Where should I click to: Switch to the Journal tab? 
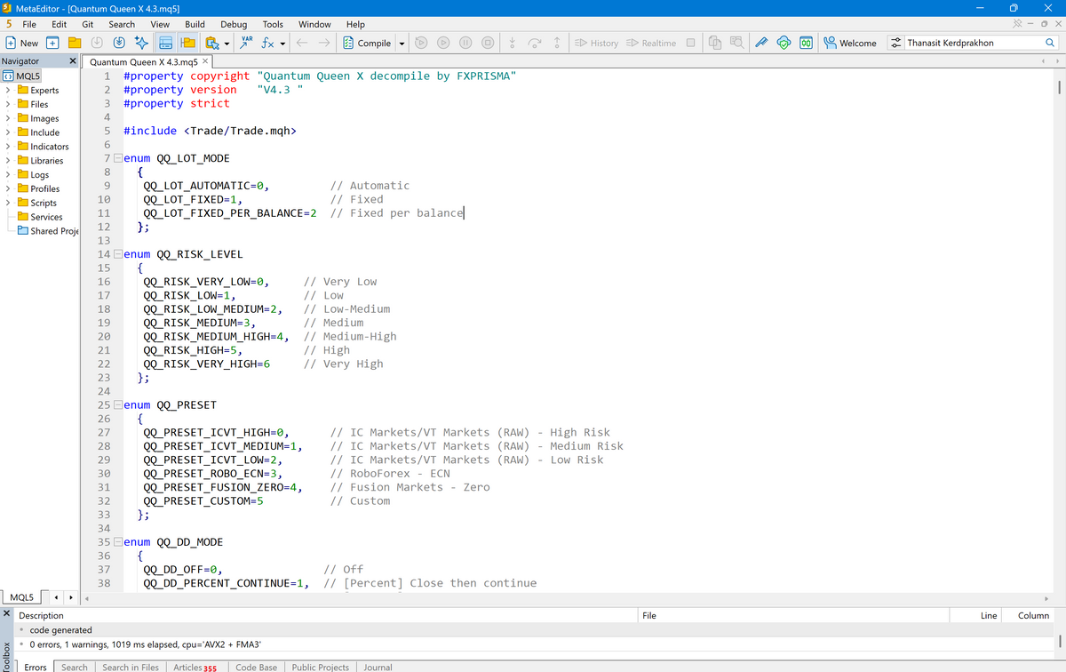click(378, 667)
